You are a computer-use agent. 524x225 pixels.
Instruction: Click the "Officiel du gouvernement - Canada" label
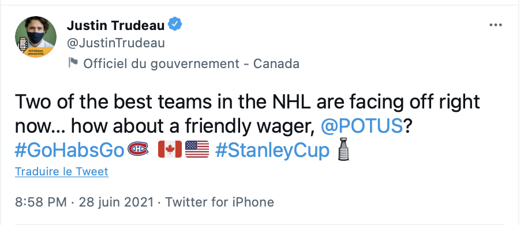pos(191,63)
